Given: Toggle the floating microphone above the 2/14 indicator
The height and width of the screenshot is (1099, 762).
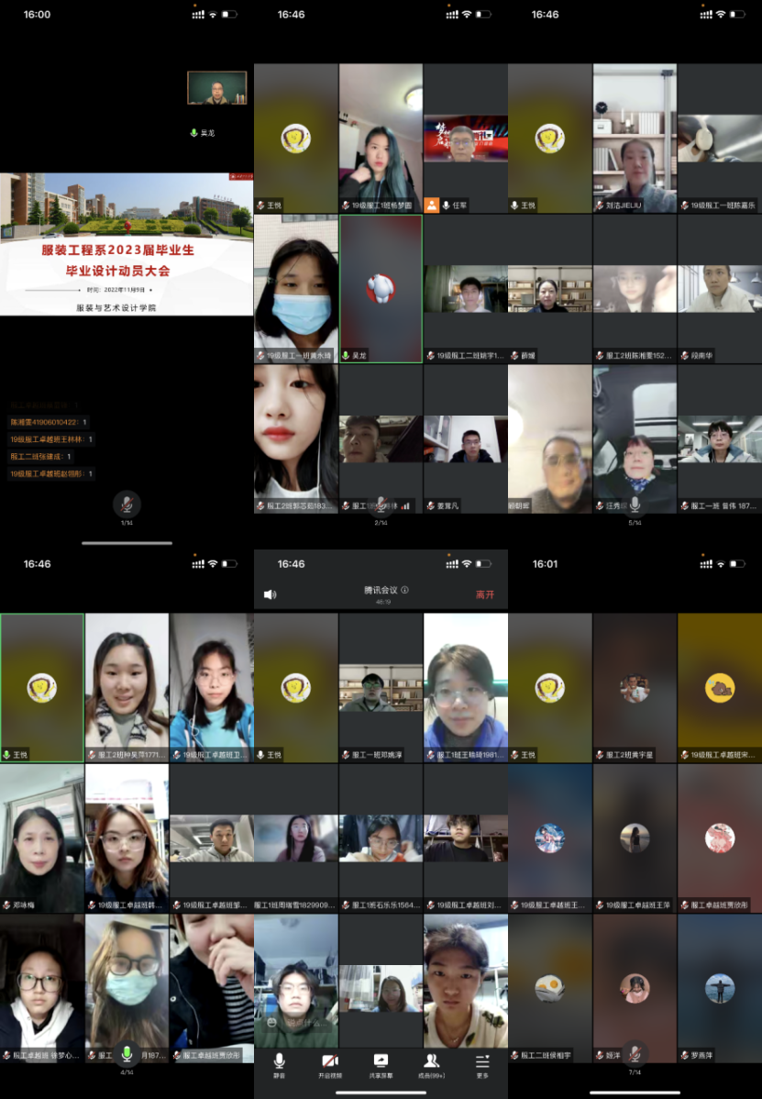Looking at the screenshot, I should tap(381, 505).
